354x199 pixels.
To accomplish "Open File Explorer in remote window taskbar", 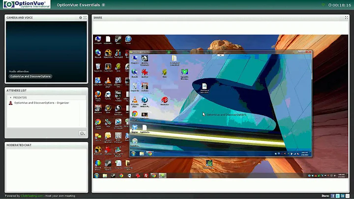I will pyautogui.click(x=142, y=154).
